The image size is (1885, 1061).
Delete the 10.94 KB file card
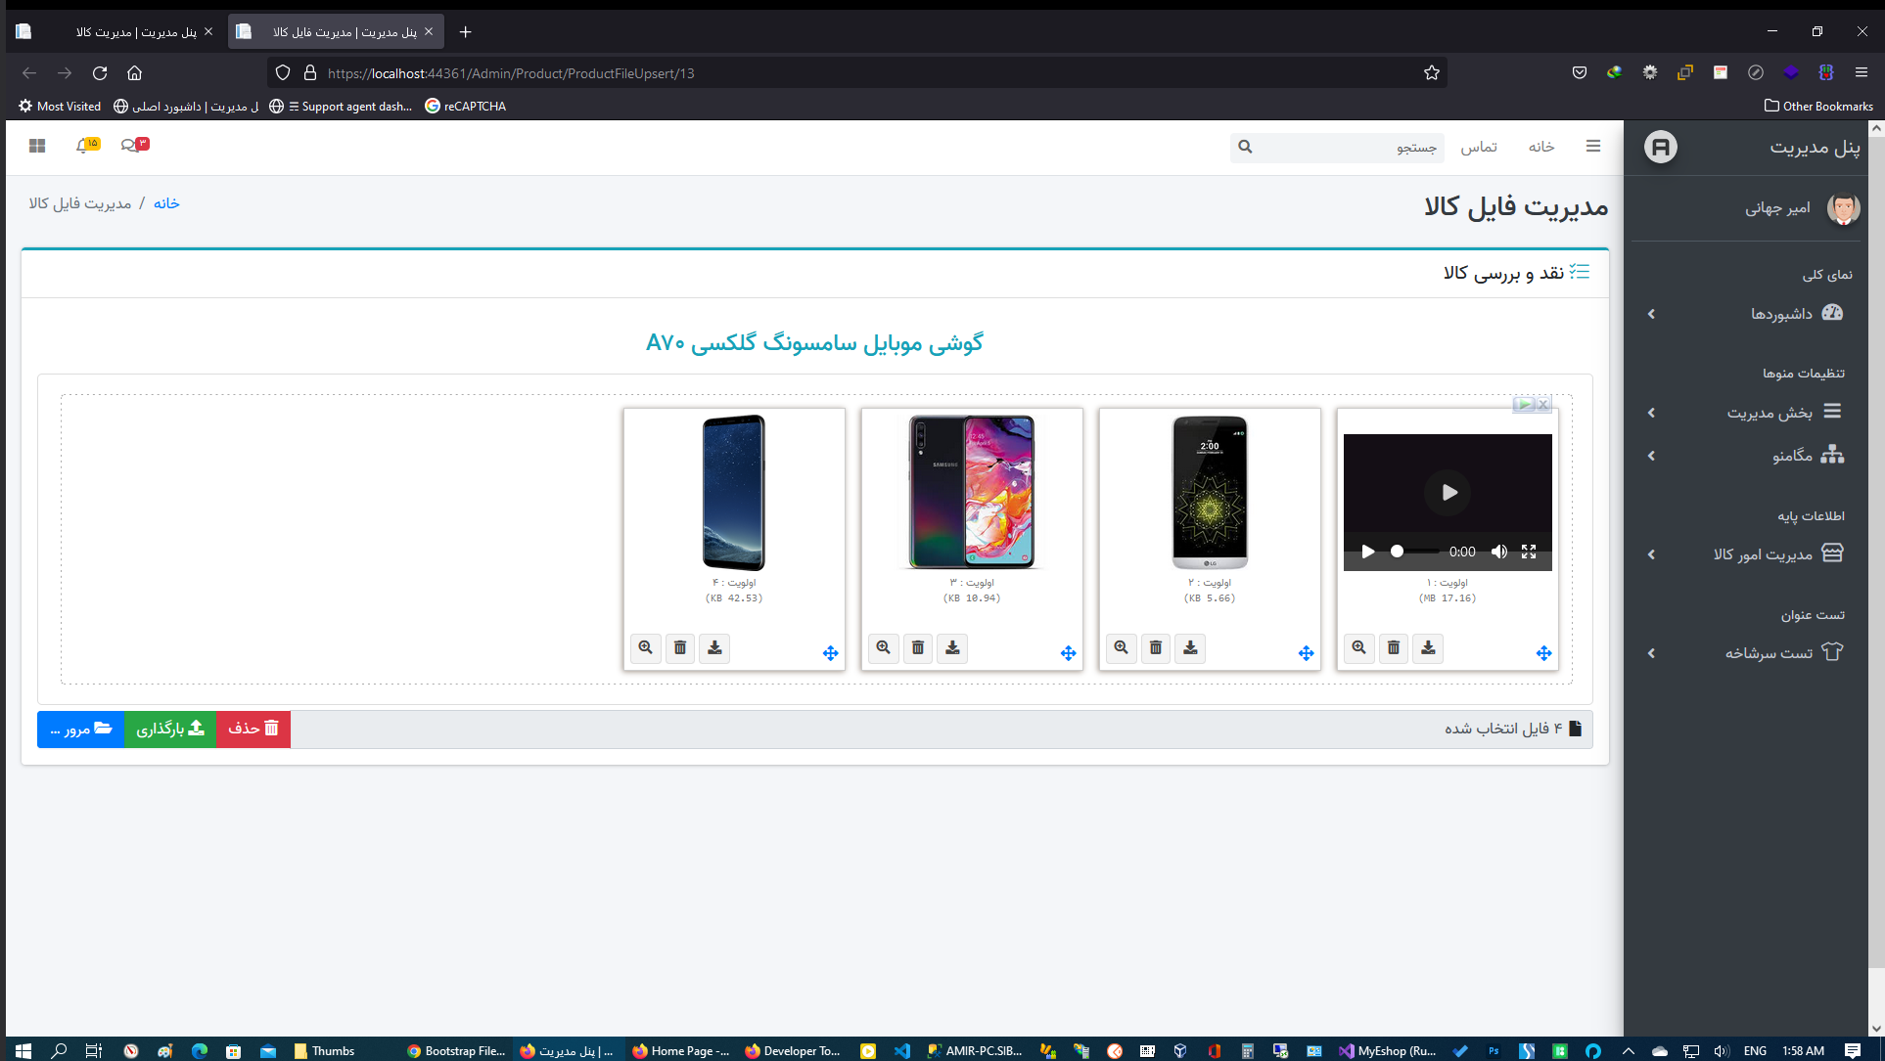[918, 647]
